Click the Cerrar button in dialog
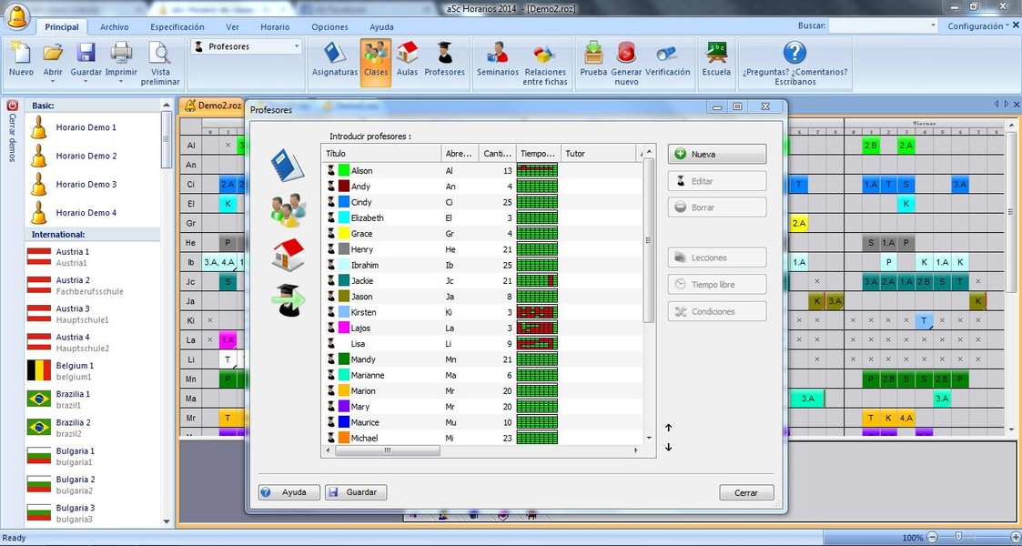Viewport: 1022px width, 546px height. click(x=746, y=492)
